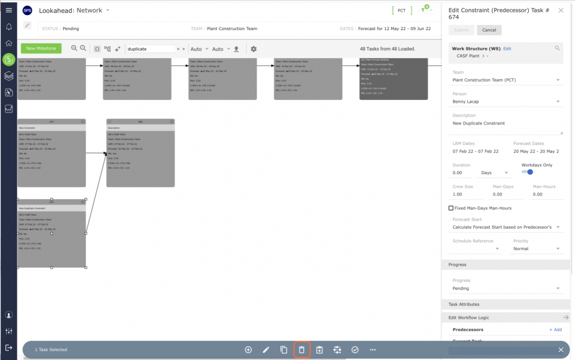Screen dimensions: 575x360
Task: Click the Cancel button
Action: [489, 30]
